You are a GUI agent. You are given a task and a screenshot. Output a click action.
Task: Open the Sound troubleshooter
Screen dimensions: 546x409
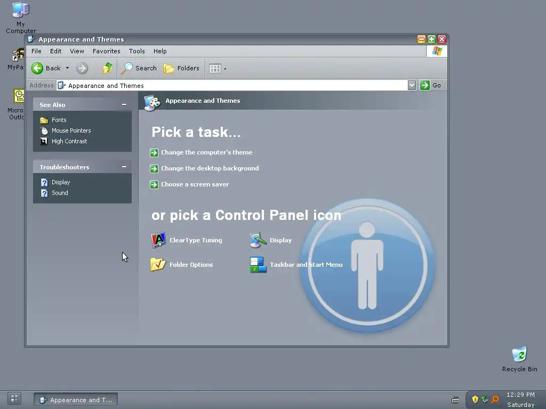[x=60, y=193]
